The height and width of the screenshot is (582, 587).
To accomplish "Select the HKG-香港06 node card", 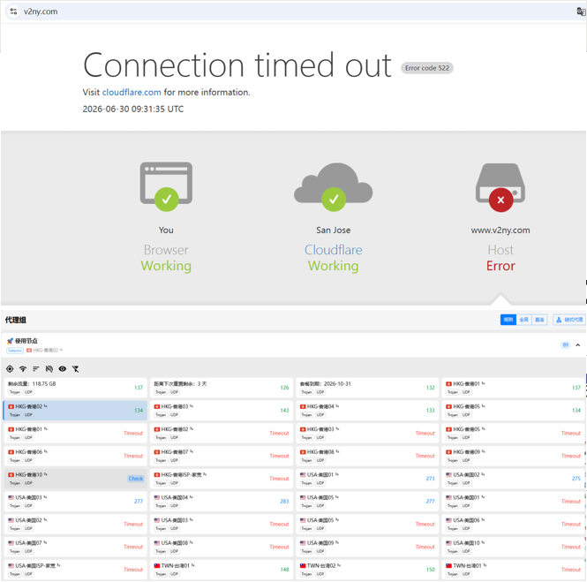I will coord(75,456).
